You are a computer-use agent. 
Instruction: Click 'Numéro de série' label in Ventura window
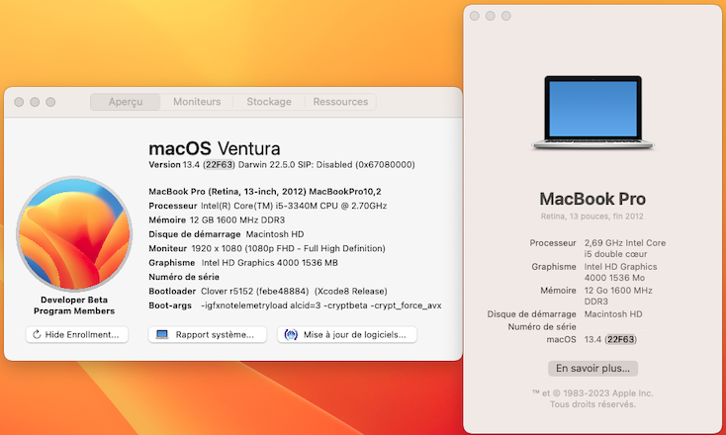tap(184, 277)
